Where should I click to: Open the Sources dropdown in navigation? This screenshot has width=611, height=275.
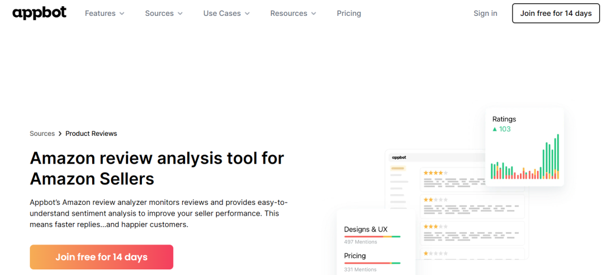(163, 13)
